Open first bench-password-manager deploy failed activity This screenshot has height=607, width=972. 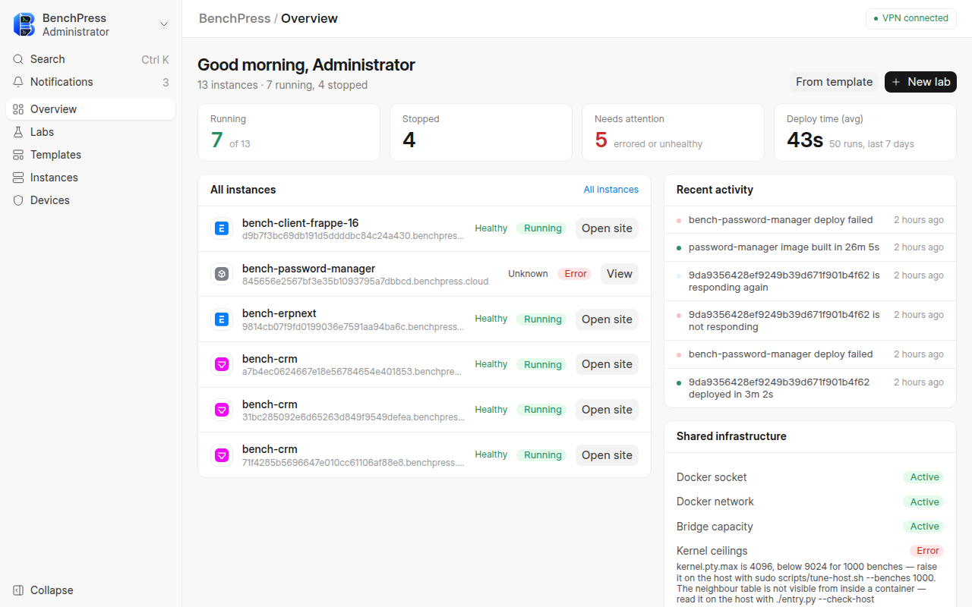[x=810, y=220]
